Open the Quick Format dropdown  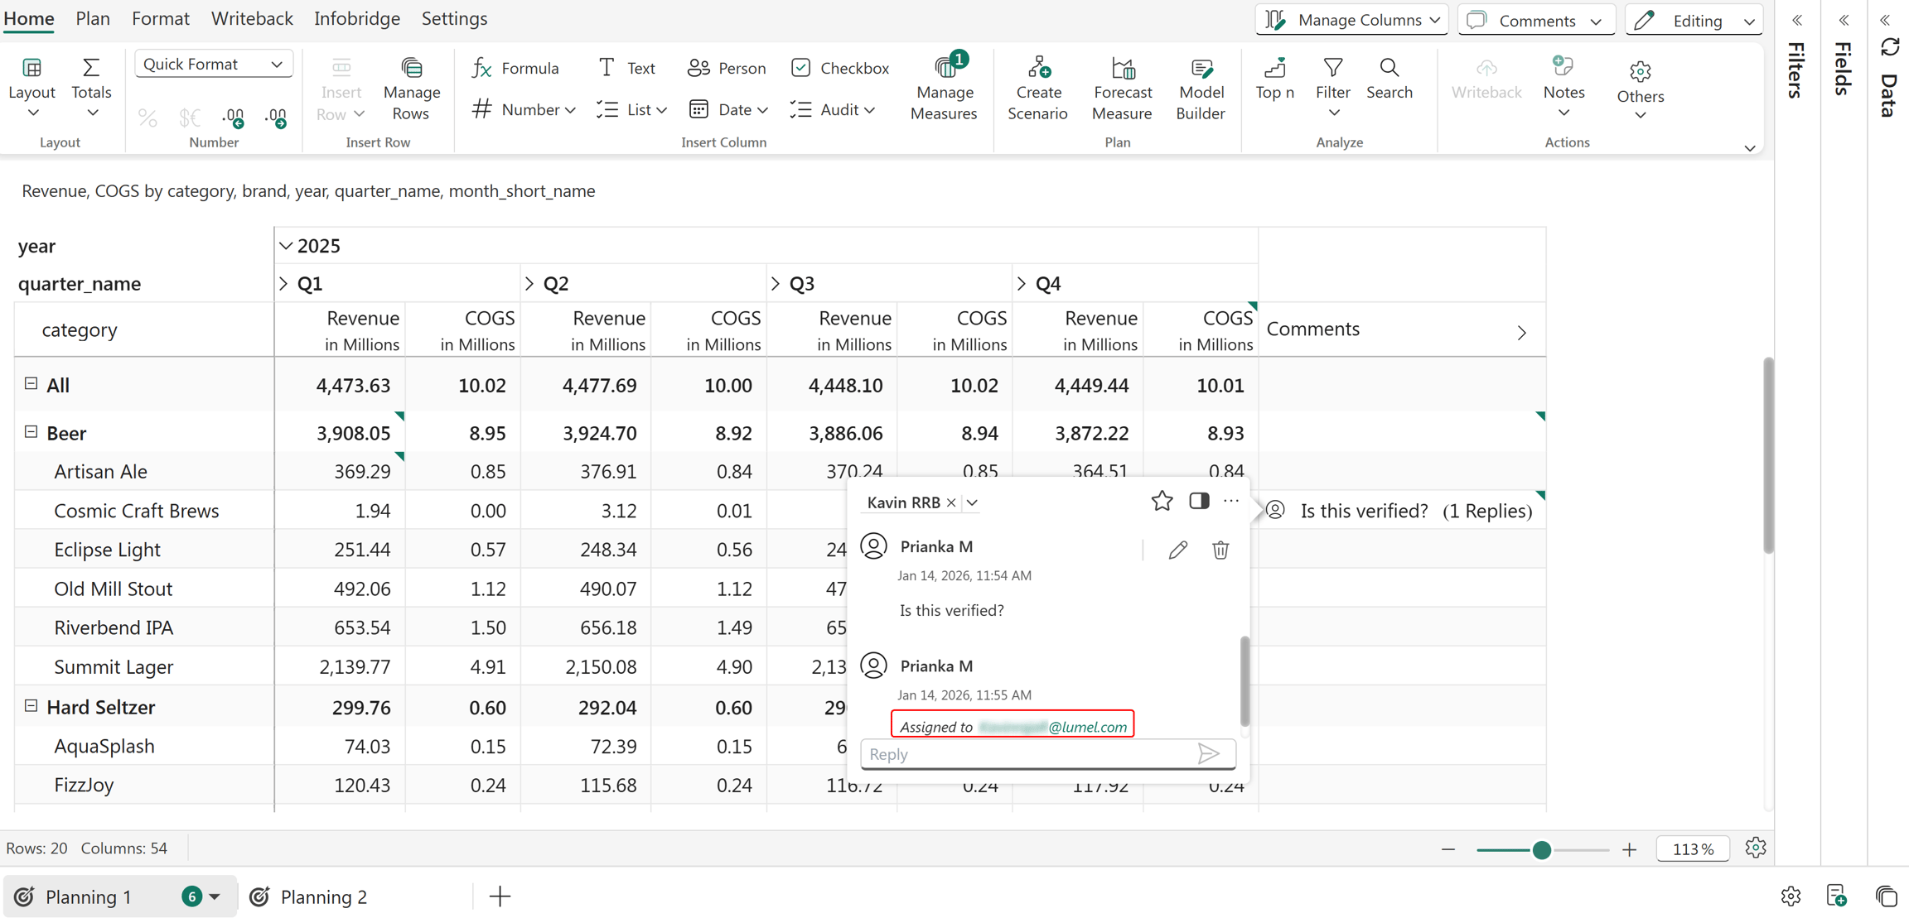tap(213, 64)
